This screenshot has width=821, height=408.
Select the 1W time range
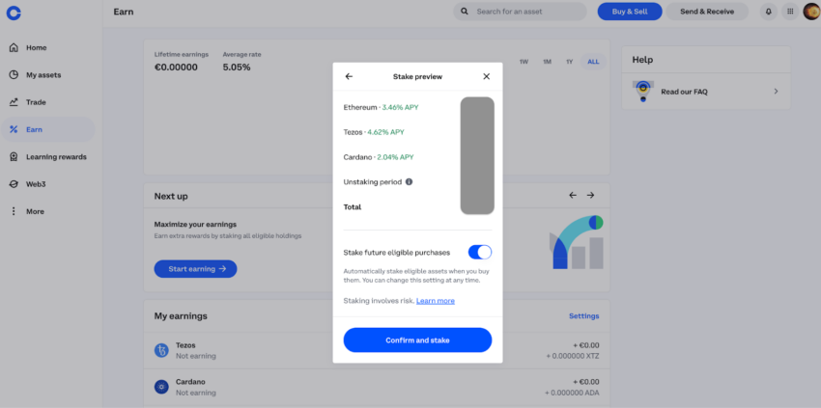pos(524,62)
